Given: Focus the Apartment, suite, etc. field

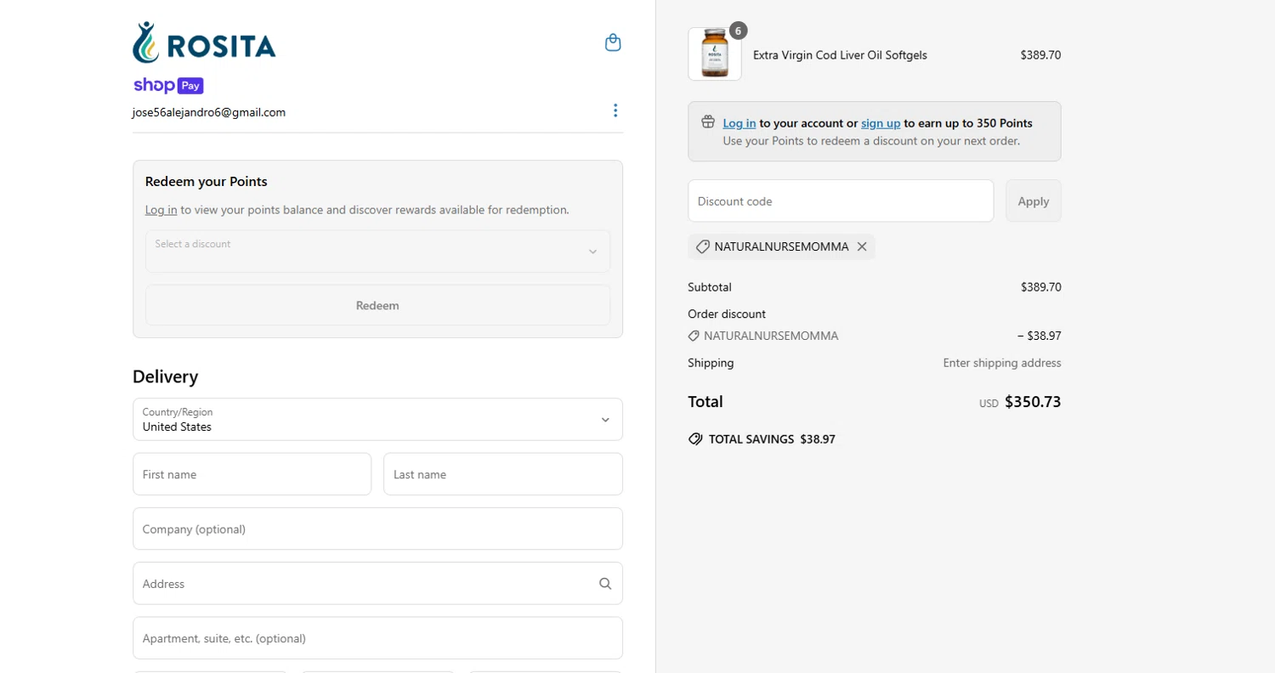Looking at the screenshot, I should tap(377, 638).
